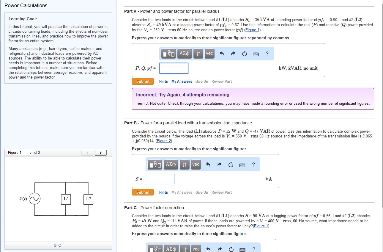The image size is (383, 252).
Task: Click the S answer input field in Part B
Action: [x=160, y=179]
